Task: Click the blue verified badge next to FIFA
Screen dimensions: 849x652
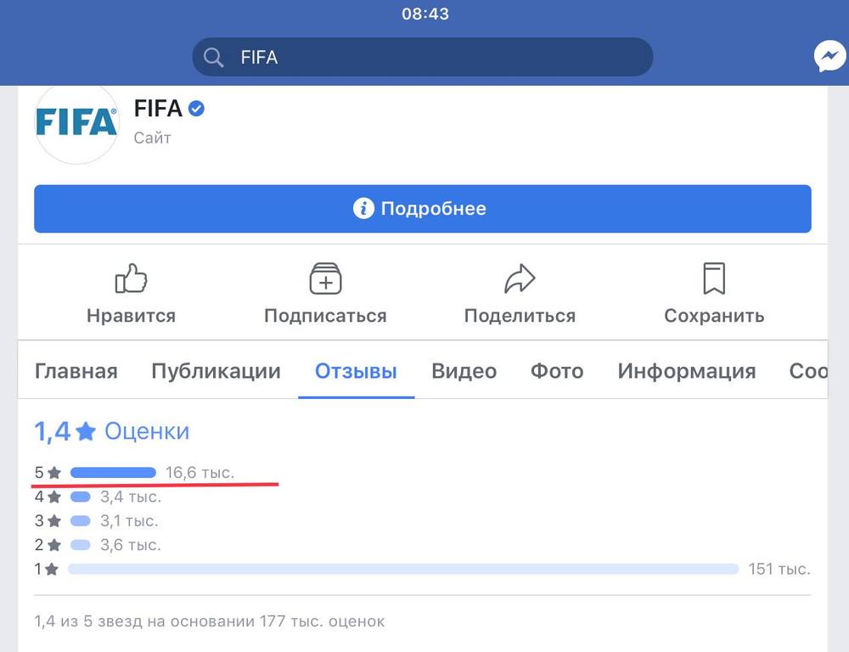Action: (x=196, y=109)
